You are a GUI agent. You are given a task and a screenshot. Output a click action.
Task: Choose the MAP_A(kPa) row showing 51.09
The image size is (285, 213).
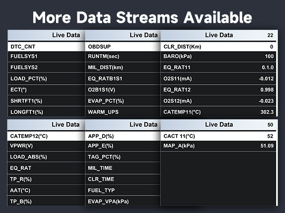[218, 146]
